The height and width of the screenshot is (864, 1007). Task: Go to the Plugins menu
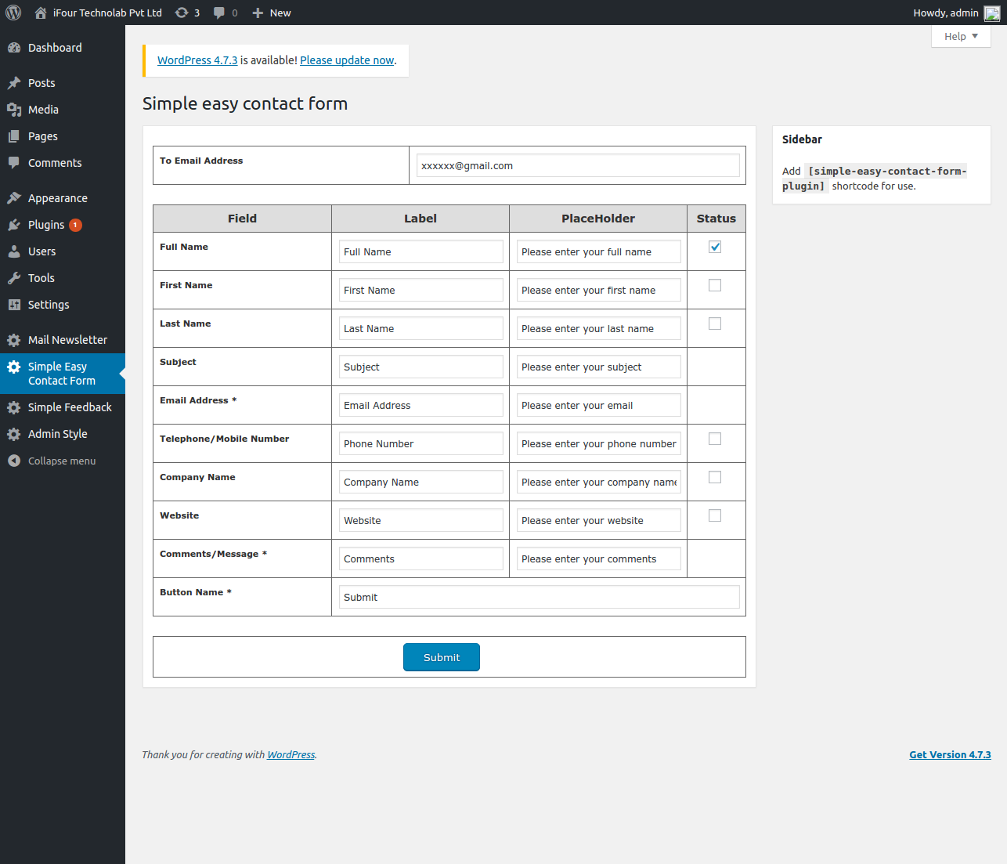pyautogui.click(x=63, y=225)
